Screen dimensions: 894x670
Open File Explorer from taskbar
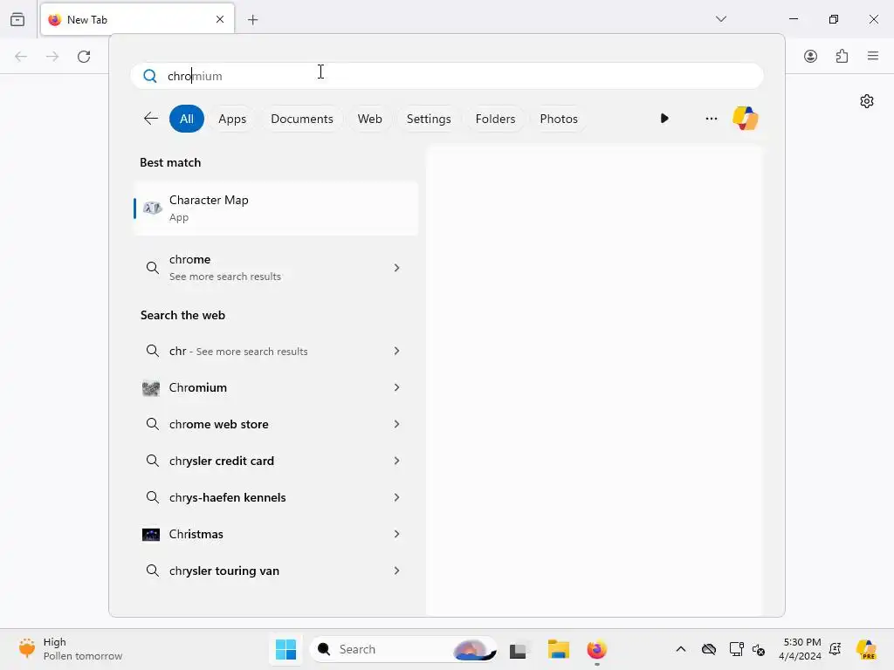point(558,649)
